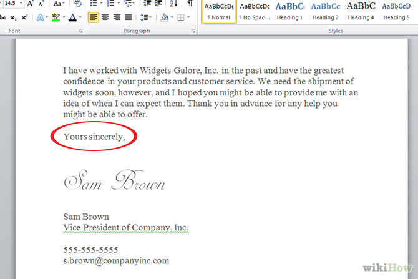Click the Clear Formatting icon
The image size is (418, 279).
coord(77,4)
